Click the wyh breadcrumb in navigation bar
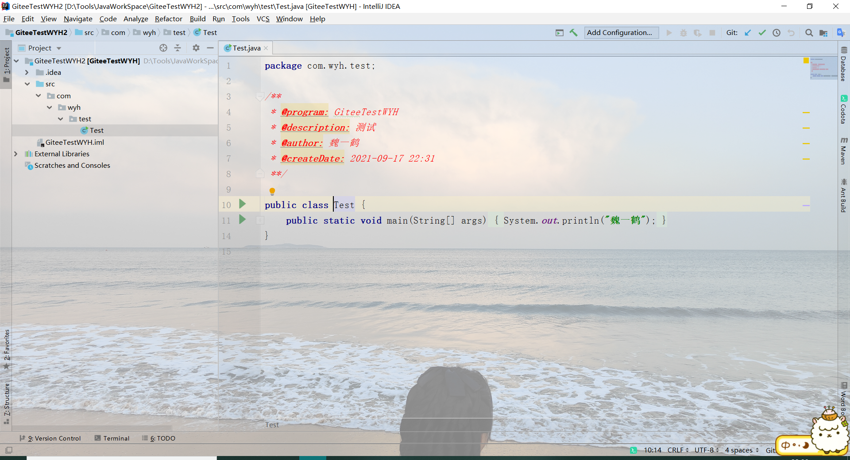The height and width of the screenshot is (460, 850). point(145,32)
